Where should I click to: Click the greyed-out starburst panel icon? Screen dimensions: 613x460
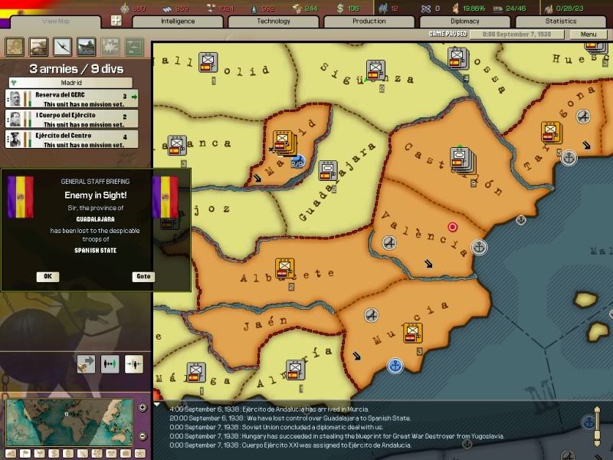(110, 47)
